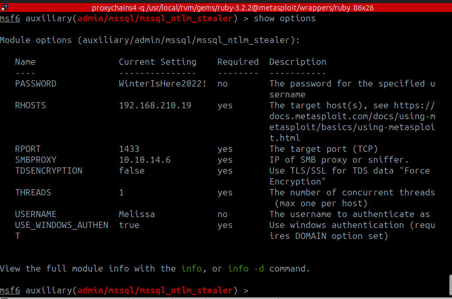Select the 'Name' column header
The image size is (452, 299).
(x=25, y=62)
